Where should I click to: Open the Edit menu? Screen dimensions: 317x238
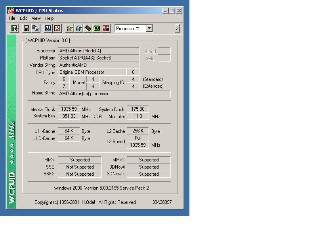23,18
